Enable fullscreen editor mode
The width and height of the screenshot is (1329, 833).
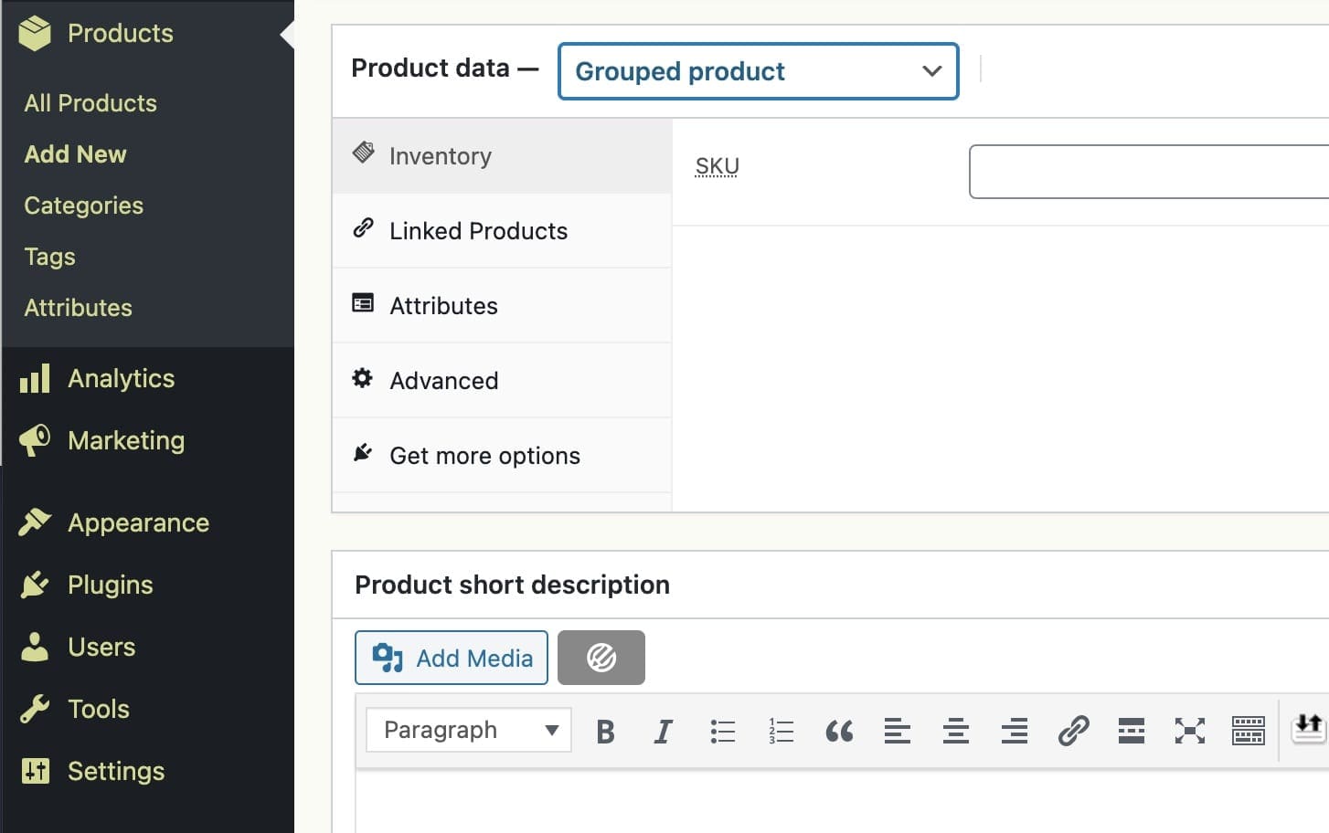(x=1190, y=732)
